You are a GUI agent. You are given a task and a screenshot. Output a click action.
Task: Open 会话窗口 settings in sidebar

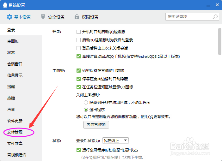point(21,64)
